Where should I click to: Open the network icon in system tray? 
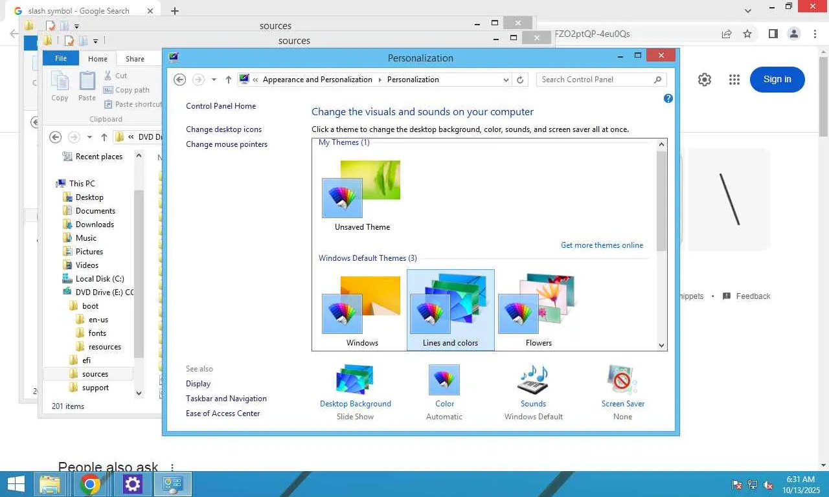[753, 485]
